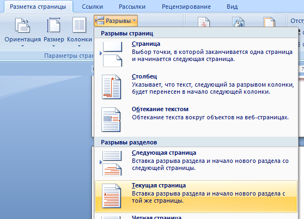The width and height of the screenshot is (304, 219).
Task: Insert a Столбец column break
Action: tap(196, 87)
